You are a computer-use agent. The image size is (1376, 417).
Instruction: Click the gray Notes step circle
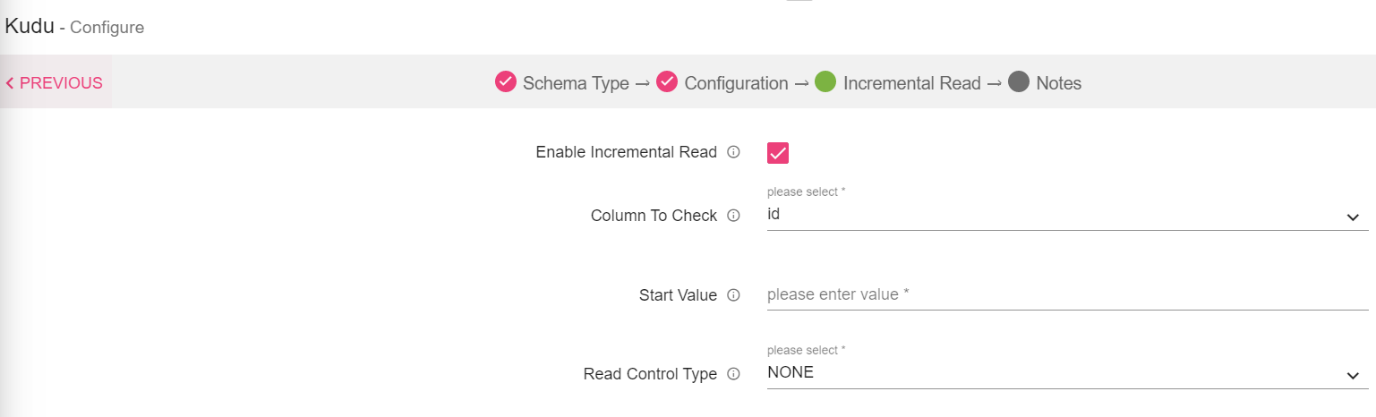1019,82
